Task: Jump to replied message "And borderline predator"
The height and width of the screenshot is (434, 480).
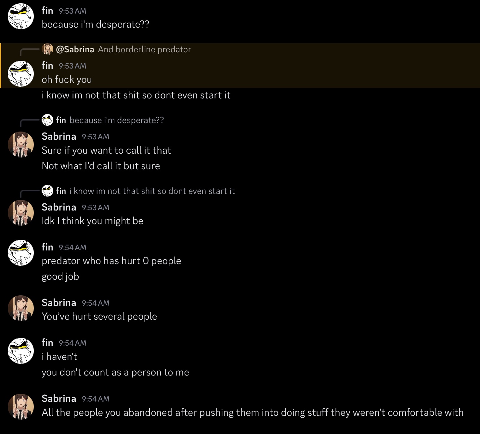Action: 144,49
